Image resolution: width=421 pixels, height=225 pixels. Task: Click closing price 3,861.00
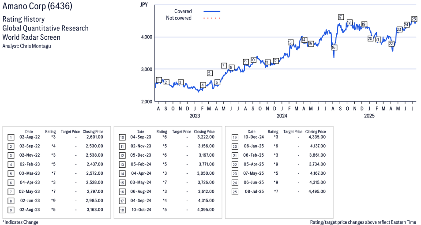click(x=317, y=155)
